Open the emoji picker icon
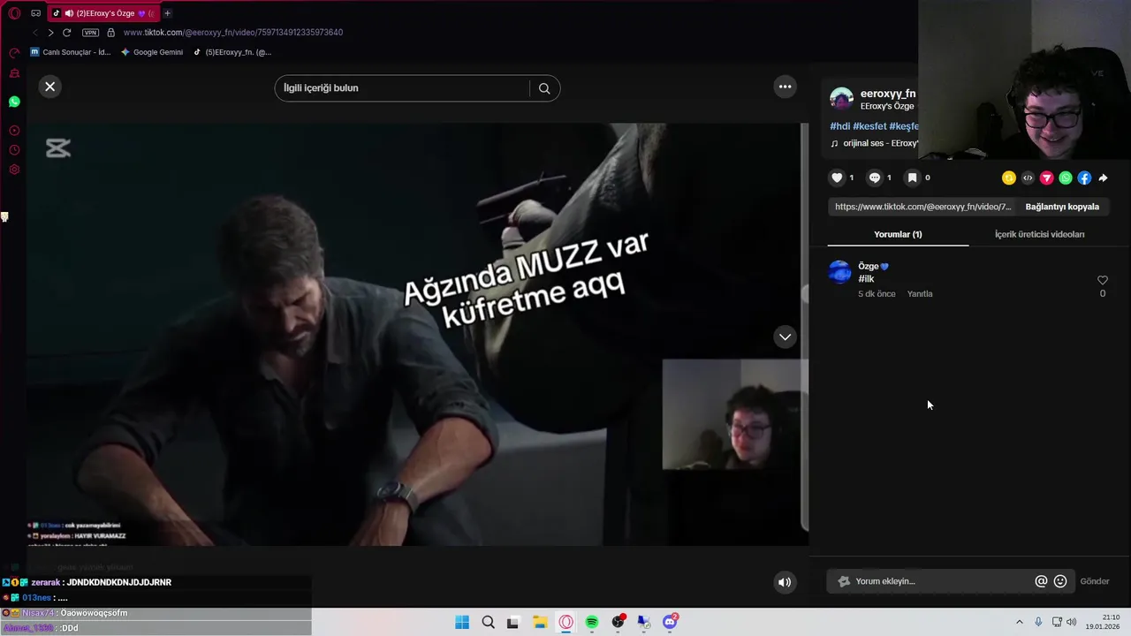The width and height of the screenshot is (1131, 636). tap(1060, 581)
